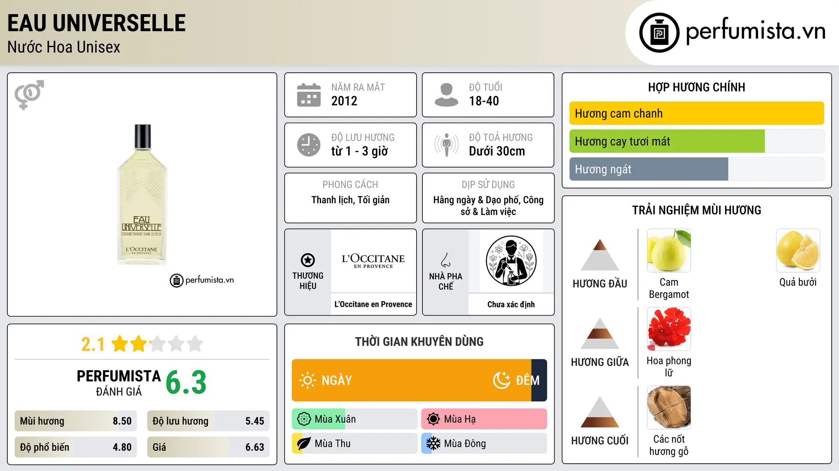Image resolution: width=839 pixels, height=471 pixels.
Task: Open the Cam Bergamot note image
Action: click(669, 251)
